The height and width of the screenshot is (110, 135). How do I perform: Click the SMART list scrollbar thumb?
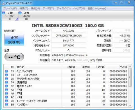pos(130,77)
